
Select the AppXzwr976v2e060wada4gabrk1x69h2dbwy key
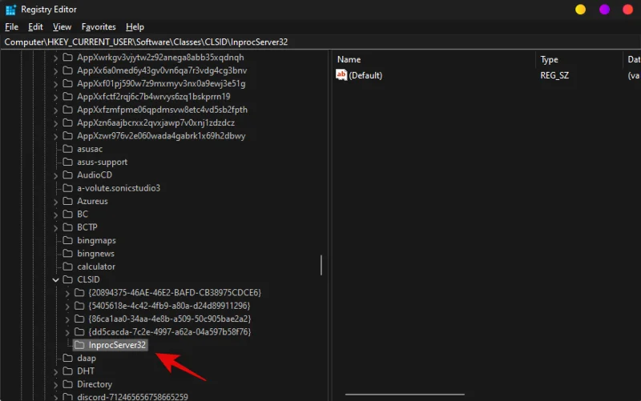click(x=161, y=136)
